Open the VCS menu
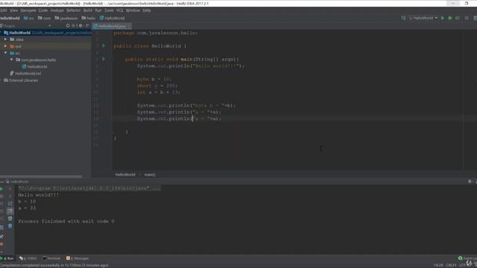The width and height of the screenshot is (477, 268). tap(119, 10)
